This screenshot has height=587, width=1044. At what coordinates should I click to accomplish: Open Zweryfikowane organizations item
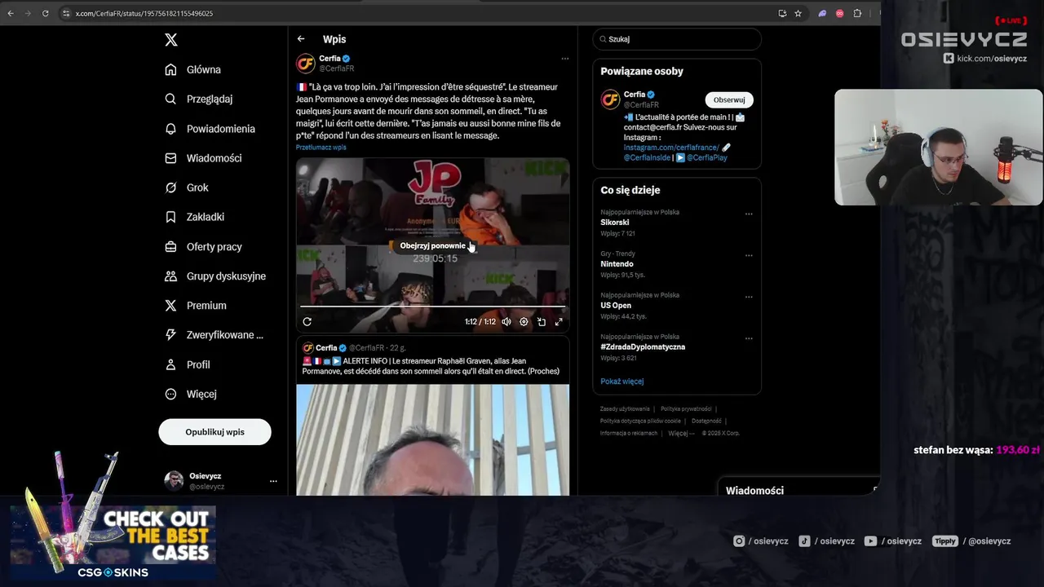(x=214, y=334)
